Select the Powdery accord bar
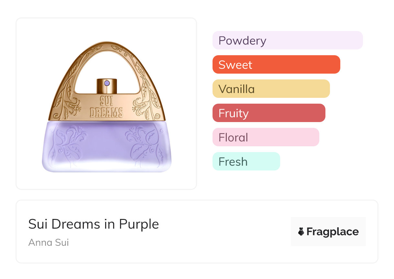 (287, 40)
